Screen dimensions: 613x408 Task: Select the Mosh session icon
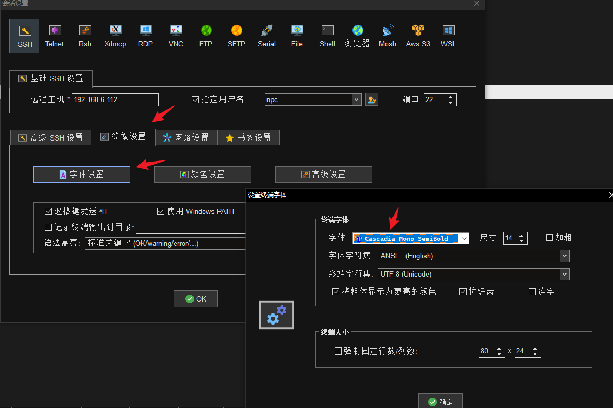[x=387, y=36]
